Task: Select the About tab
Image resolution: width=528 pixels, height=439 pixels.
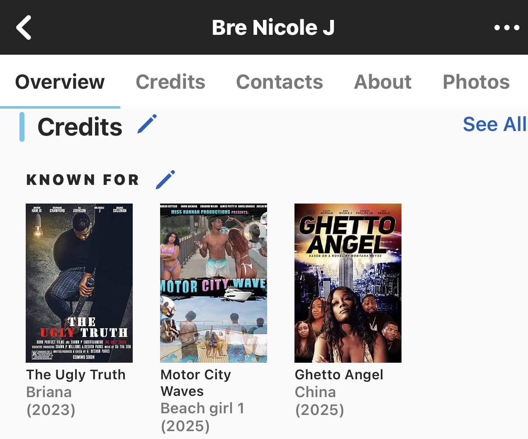Action: 383,82
